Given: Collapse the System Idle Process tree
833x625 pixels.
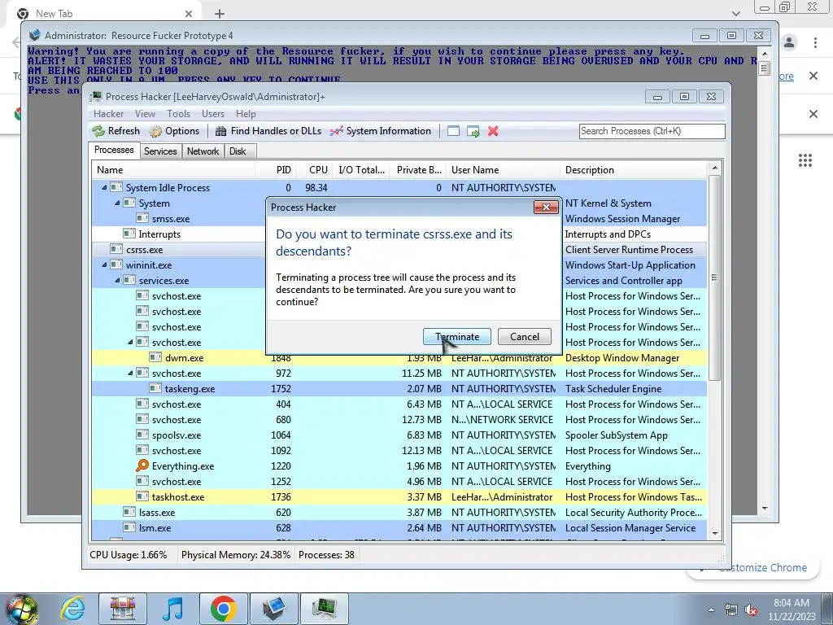Looking at the screenshot, I should tap(104, 188).
